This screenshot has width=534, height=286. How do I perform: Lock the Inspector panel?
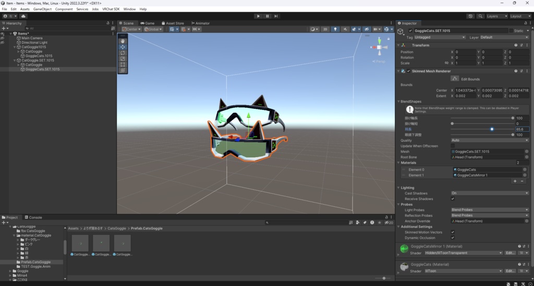click(526, 23)
